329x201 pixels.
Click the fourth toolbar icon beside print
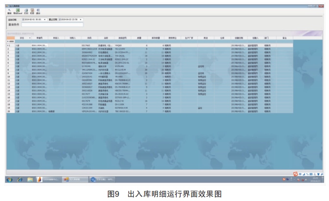pyautogui.click(x=31, y=11)
